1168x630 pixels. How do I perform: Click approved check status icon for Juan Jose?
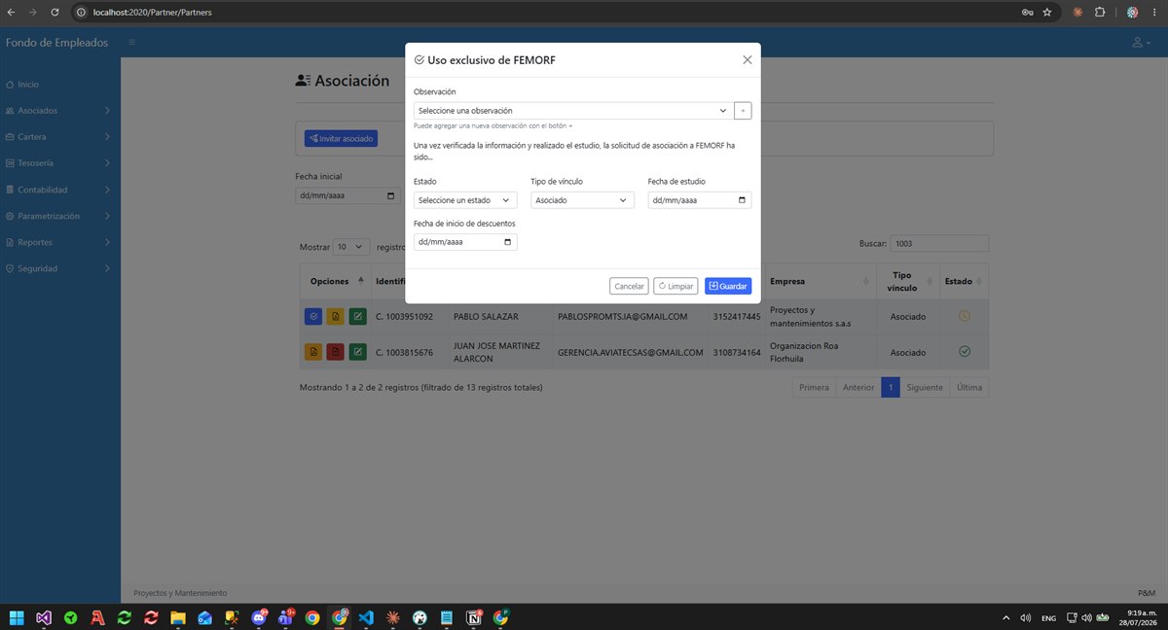coord(964,351)
